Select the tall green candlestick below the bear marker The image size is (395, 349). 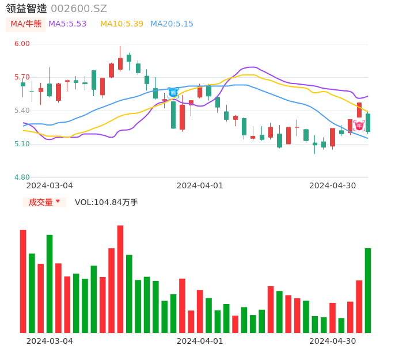(x=173, y=115)
